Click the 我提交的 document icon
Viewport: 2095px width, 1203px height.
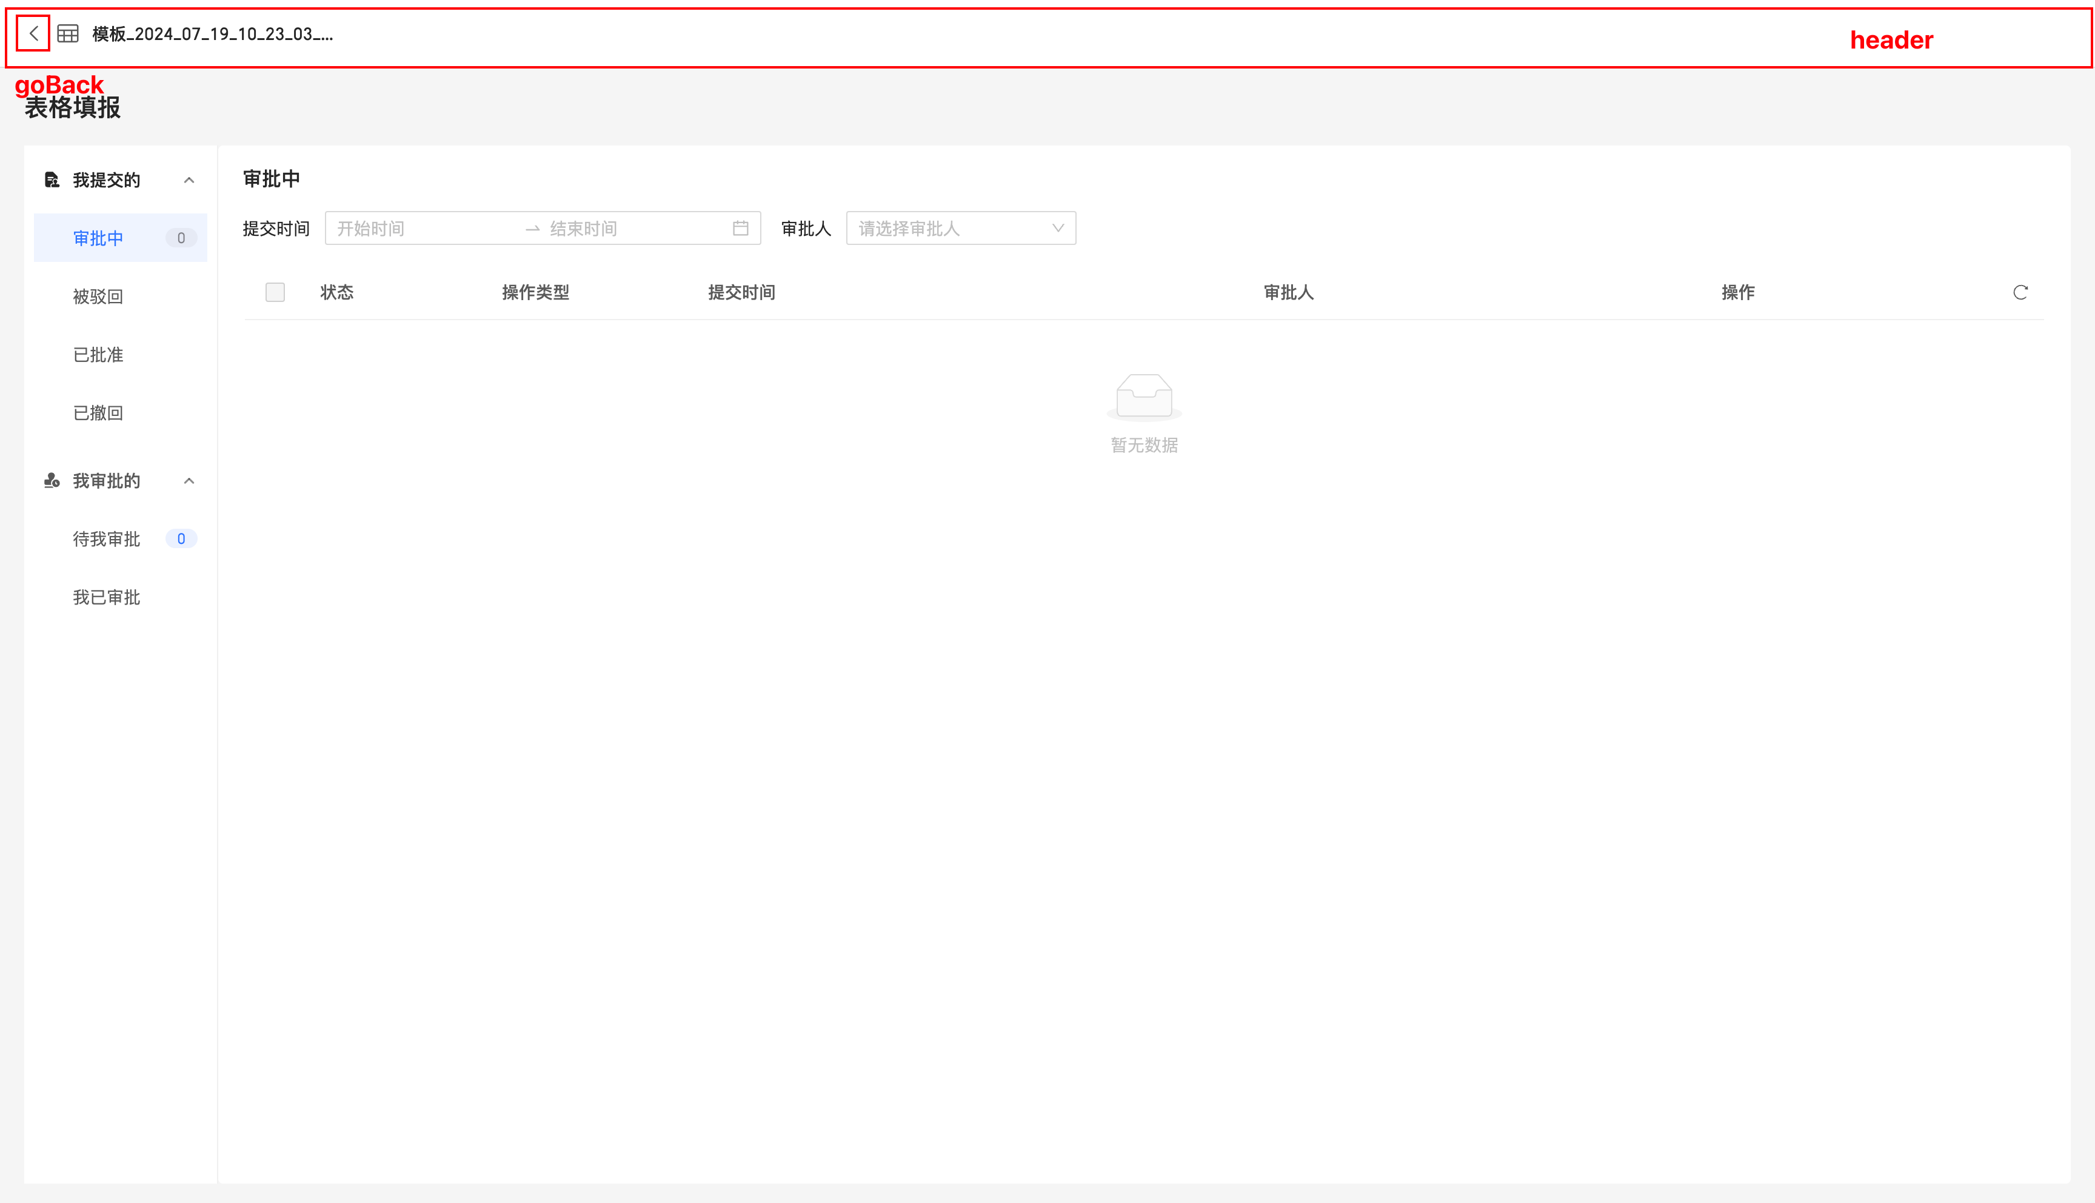pyautogui.click(x=52, y=180)
